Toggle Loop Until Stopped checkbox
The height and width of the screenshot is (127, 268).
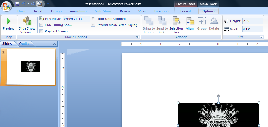[93, 19]
